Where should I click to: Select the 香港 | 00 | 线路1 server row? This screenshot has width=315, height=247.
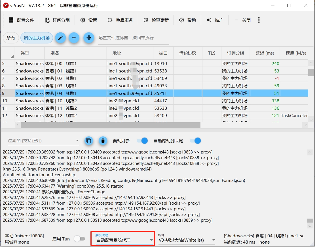[75, 63]
